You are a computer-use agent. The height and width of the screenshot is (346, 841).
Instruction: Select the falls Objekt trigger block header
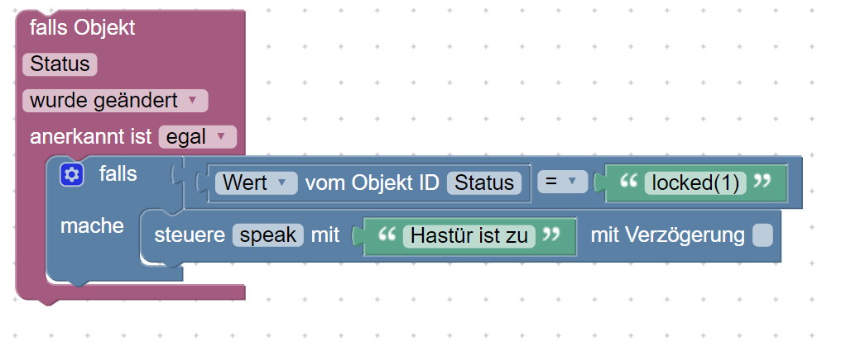tap(83, 28)
